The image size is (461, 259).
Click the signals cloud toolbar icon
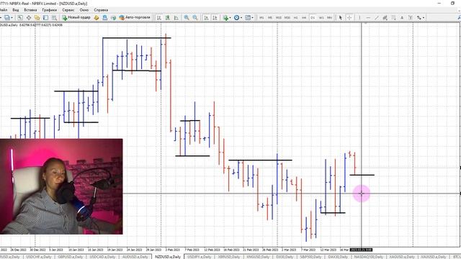pyautogui.click(x=113, y=17)
